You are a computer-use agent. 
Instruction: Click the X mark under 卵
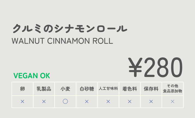(x=22, y=102)
